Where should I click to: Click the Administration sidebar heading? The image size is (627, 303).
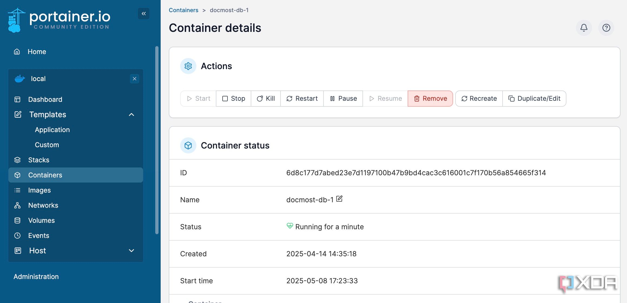point(36,277)
